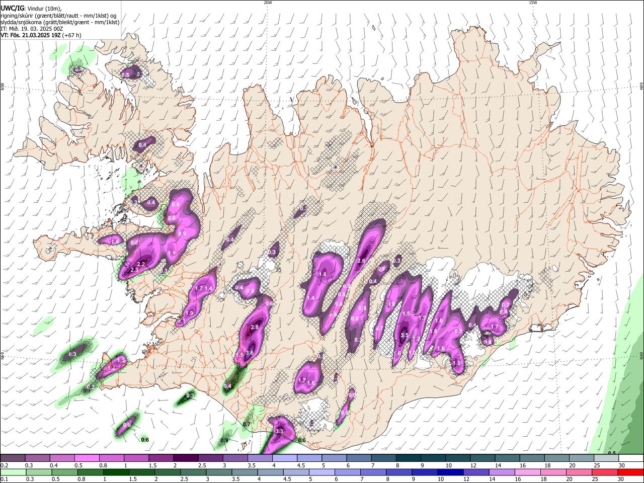Image resolution: width=644 pixels, height=483 pixels.
Task: Click the "15W" longitude label
Action: point(533,3)
